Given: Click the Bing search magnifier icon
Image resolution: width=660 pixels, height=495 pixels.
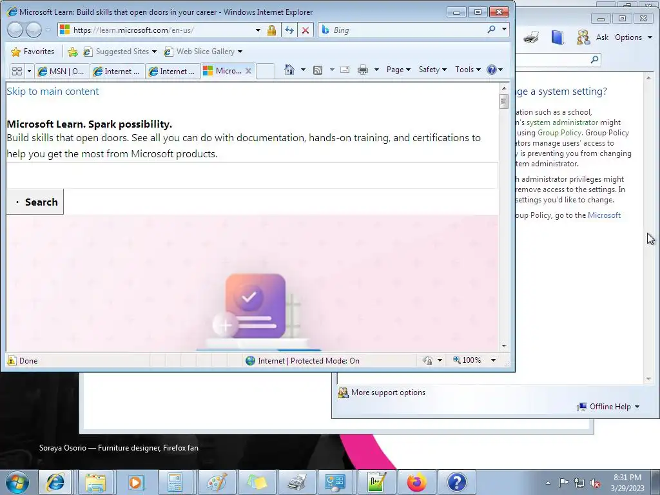Looking at the screenshot, I should click(x=491, y=30).
